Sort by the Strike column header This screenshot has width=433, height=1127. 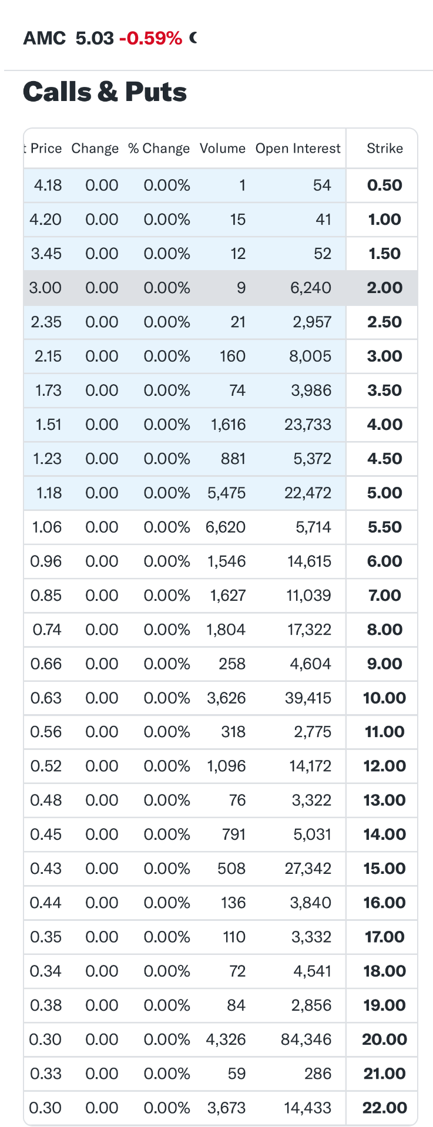click(385, 149)
